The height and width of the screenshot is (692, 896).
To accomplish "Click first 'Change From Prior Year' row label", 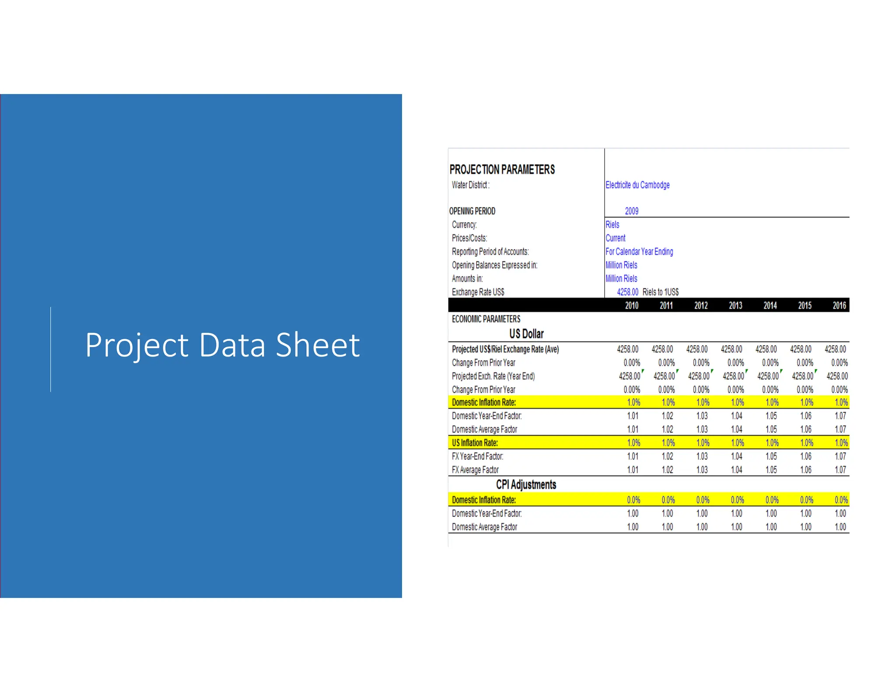I will [483, 363].
